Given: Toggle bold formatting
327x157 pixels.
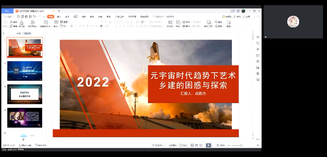Looking at the screenshot, I should [x=71, y=26].
